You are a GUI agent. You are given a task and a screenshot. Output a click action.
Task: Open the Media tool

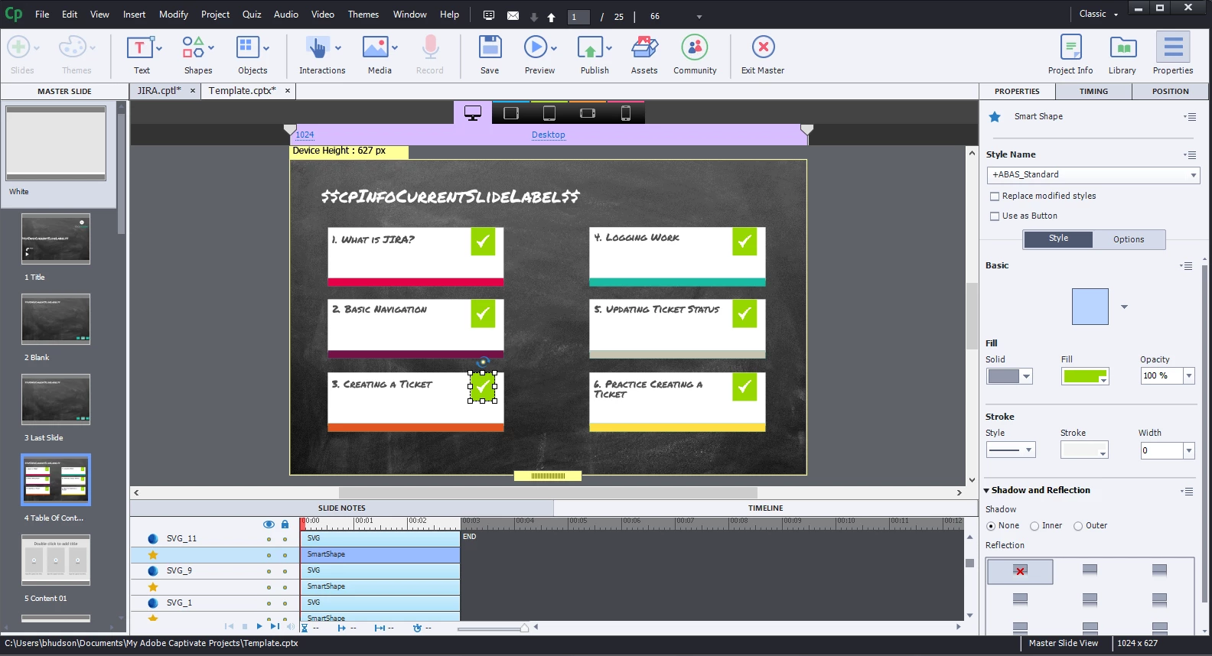tap(380, 55)
